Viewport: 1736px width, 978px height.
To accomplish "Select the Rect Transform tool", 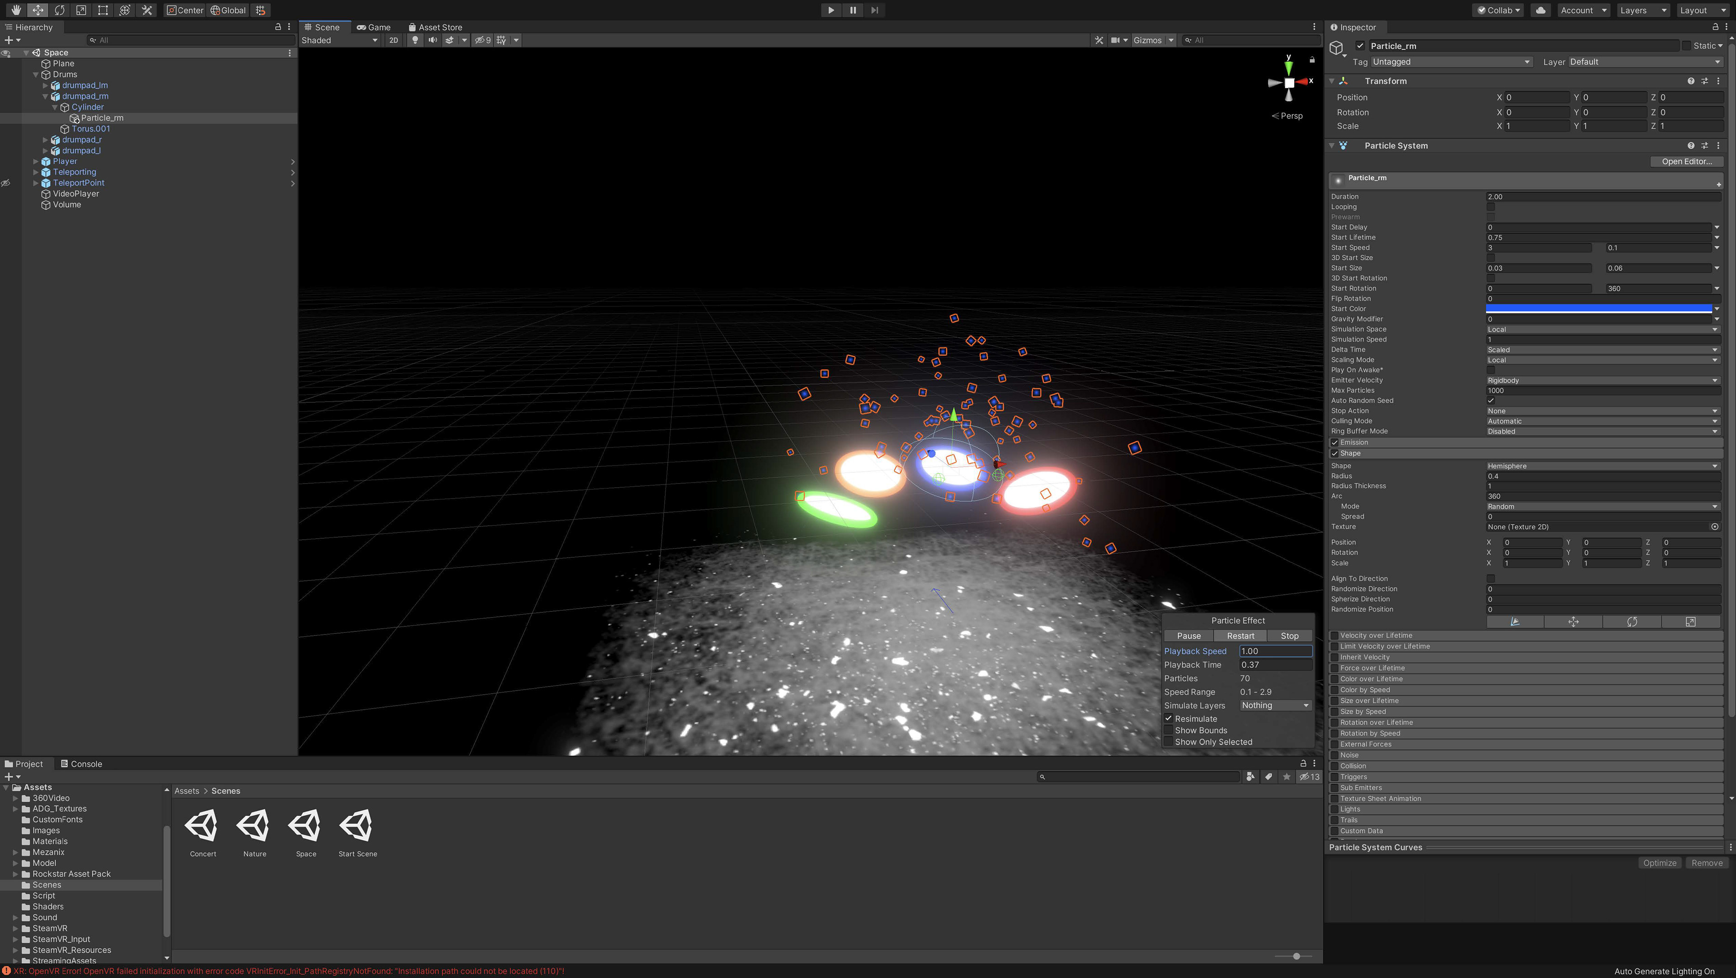I will tap(103, 10).
